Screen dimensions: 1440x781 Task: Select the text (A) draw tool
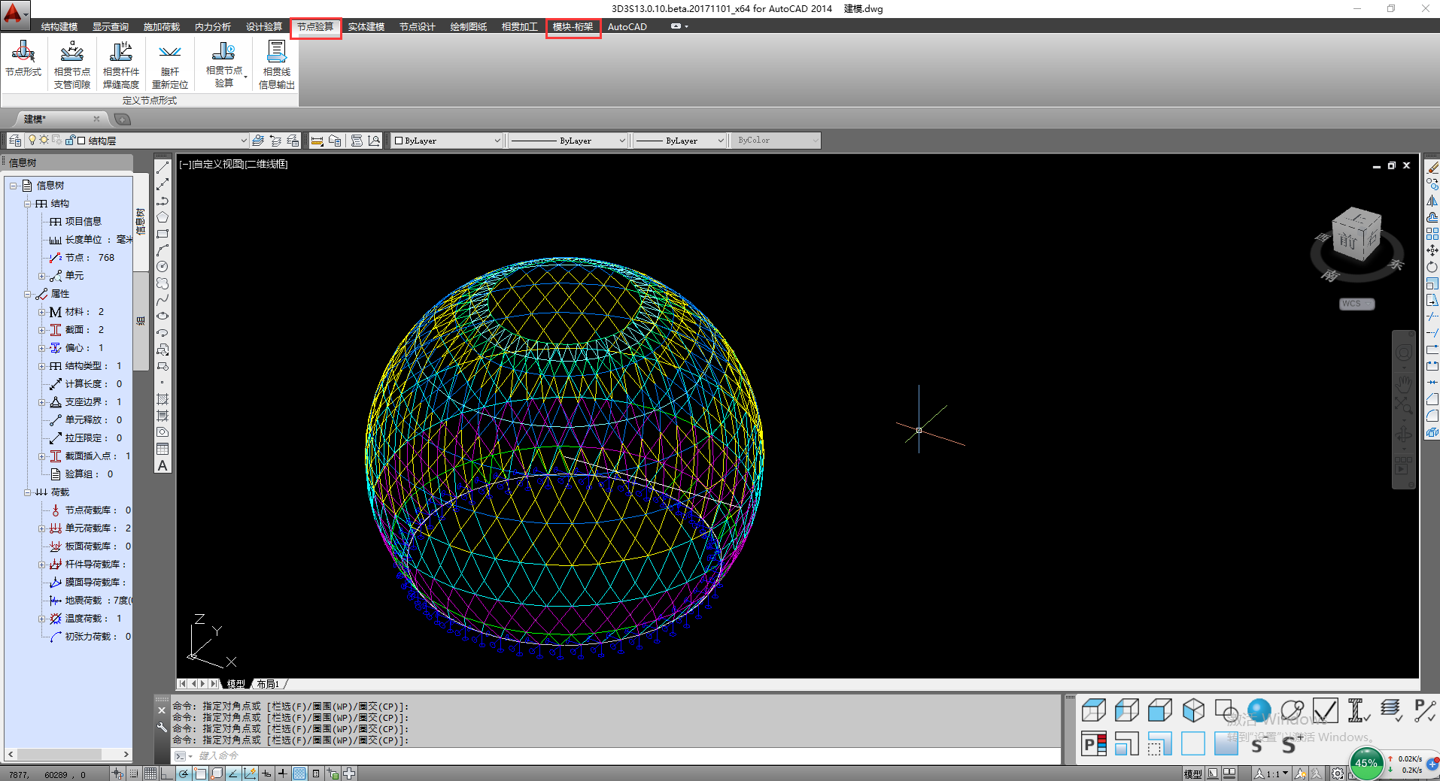click(x=163, y=465)
